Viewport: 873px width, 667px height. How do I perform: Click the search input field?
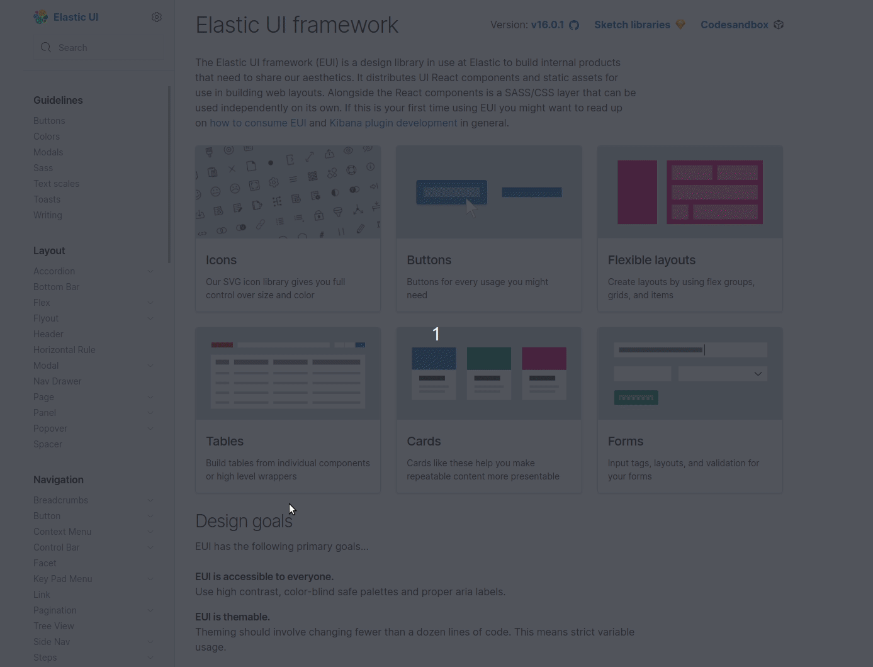click(x=101, y=47)
